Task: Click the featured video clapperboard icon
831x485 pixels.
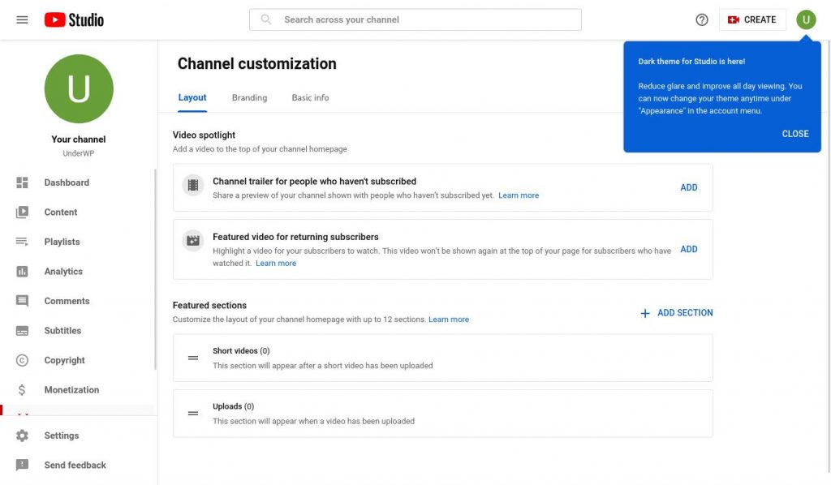Action: pos(193,241)
